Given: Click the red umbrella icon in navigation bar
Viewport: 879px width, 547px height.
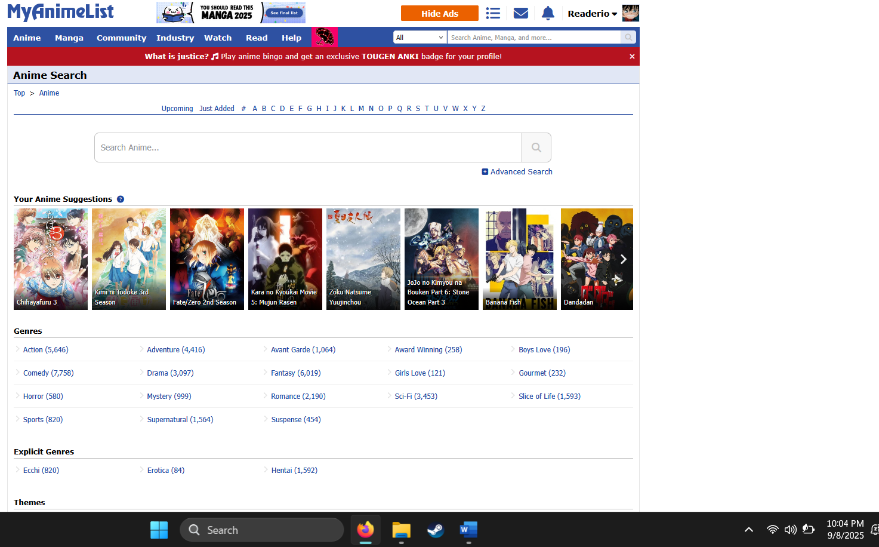Looking at the screenshot, I should [x=324, y=38].
